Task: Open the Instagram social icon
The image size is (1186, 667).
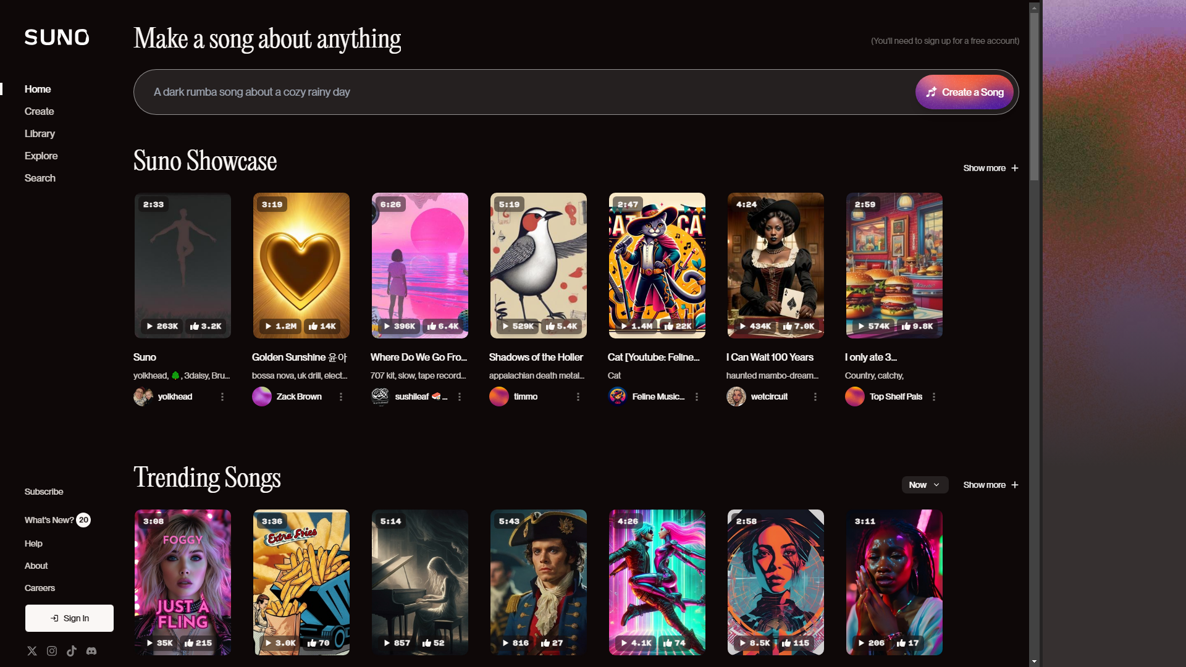Action: pyautogui.click(x=52, y=651)
